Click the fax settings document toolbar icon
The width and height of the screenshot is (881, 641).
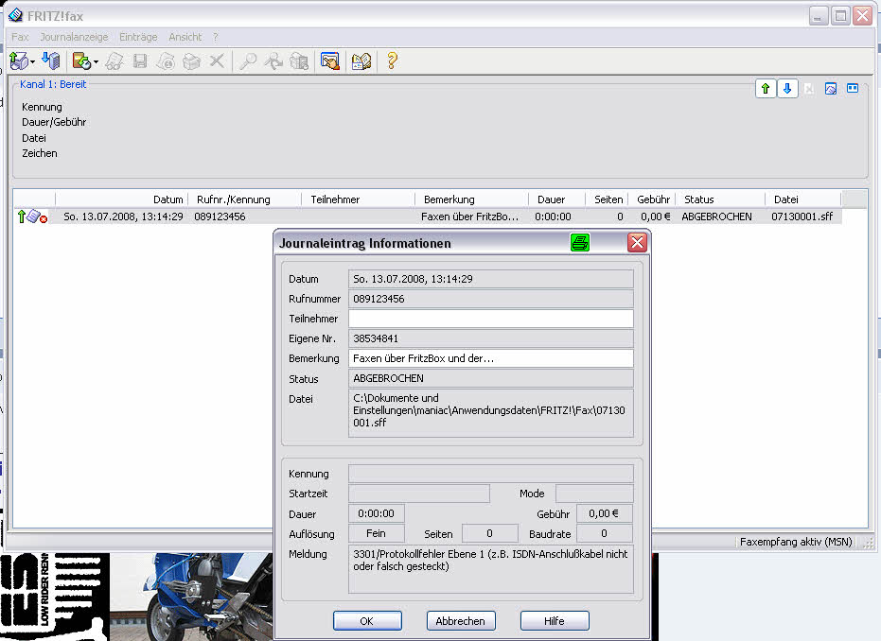pyautogui.click(x=299, y=61)
